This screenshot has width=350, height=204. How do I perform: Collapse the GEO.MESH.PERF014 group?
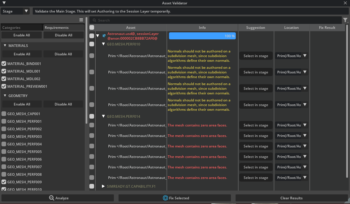[103, 116]
